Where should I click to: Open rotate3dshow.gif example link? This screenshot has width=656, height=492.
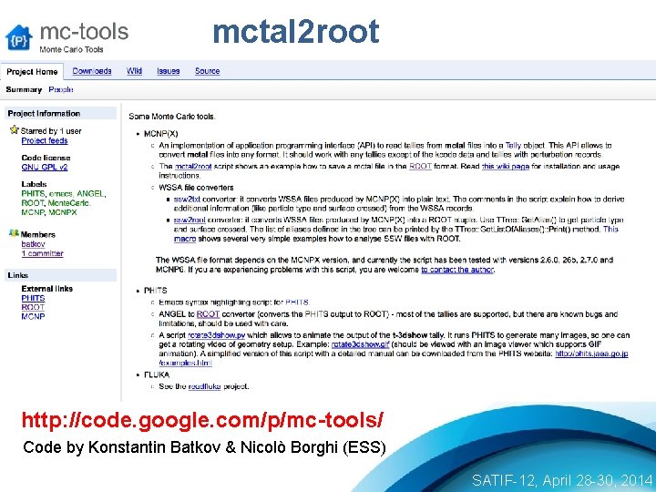(x=360, y=344)
